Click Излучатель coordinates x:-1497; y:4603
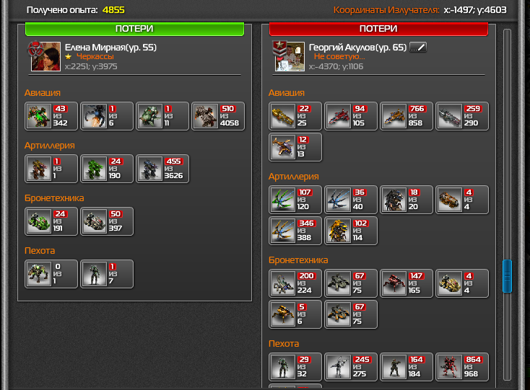 pos(475,10)
